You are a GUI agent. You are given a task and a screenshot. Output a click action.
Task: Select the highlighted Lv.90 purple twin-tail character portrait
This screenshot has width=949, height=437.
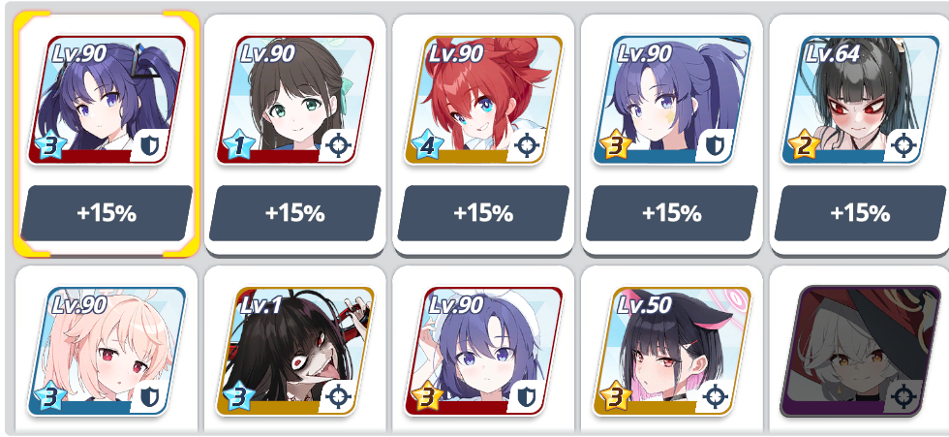click(x=107, y=100)
